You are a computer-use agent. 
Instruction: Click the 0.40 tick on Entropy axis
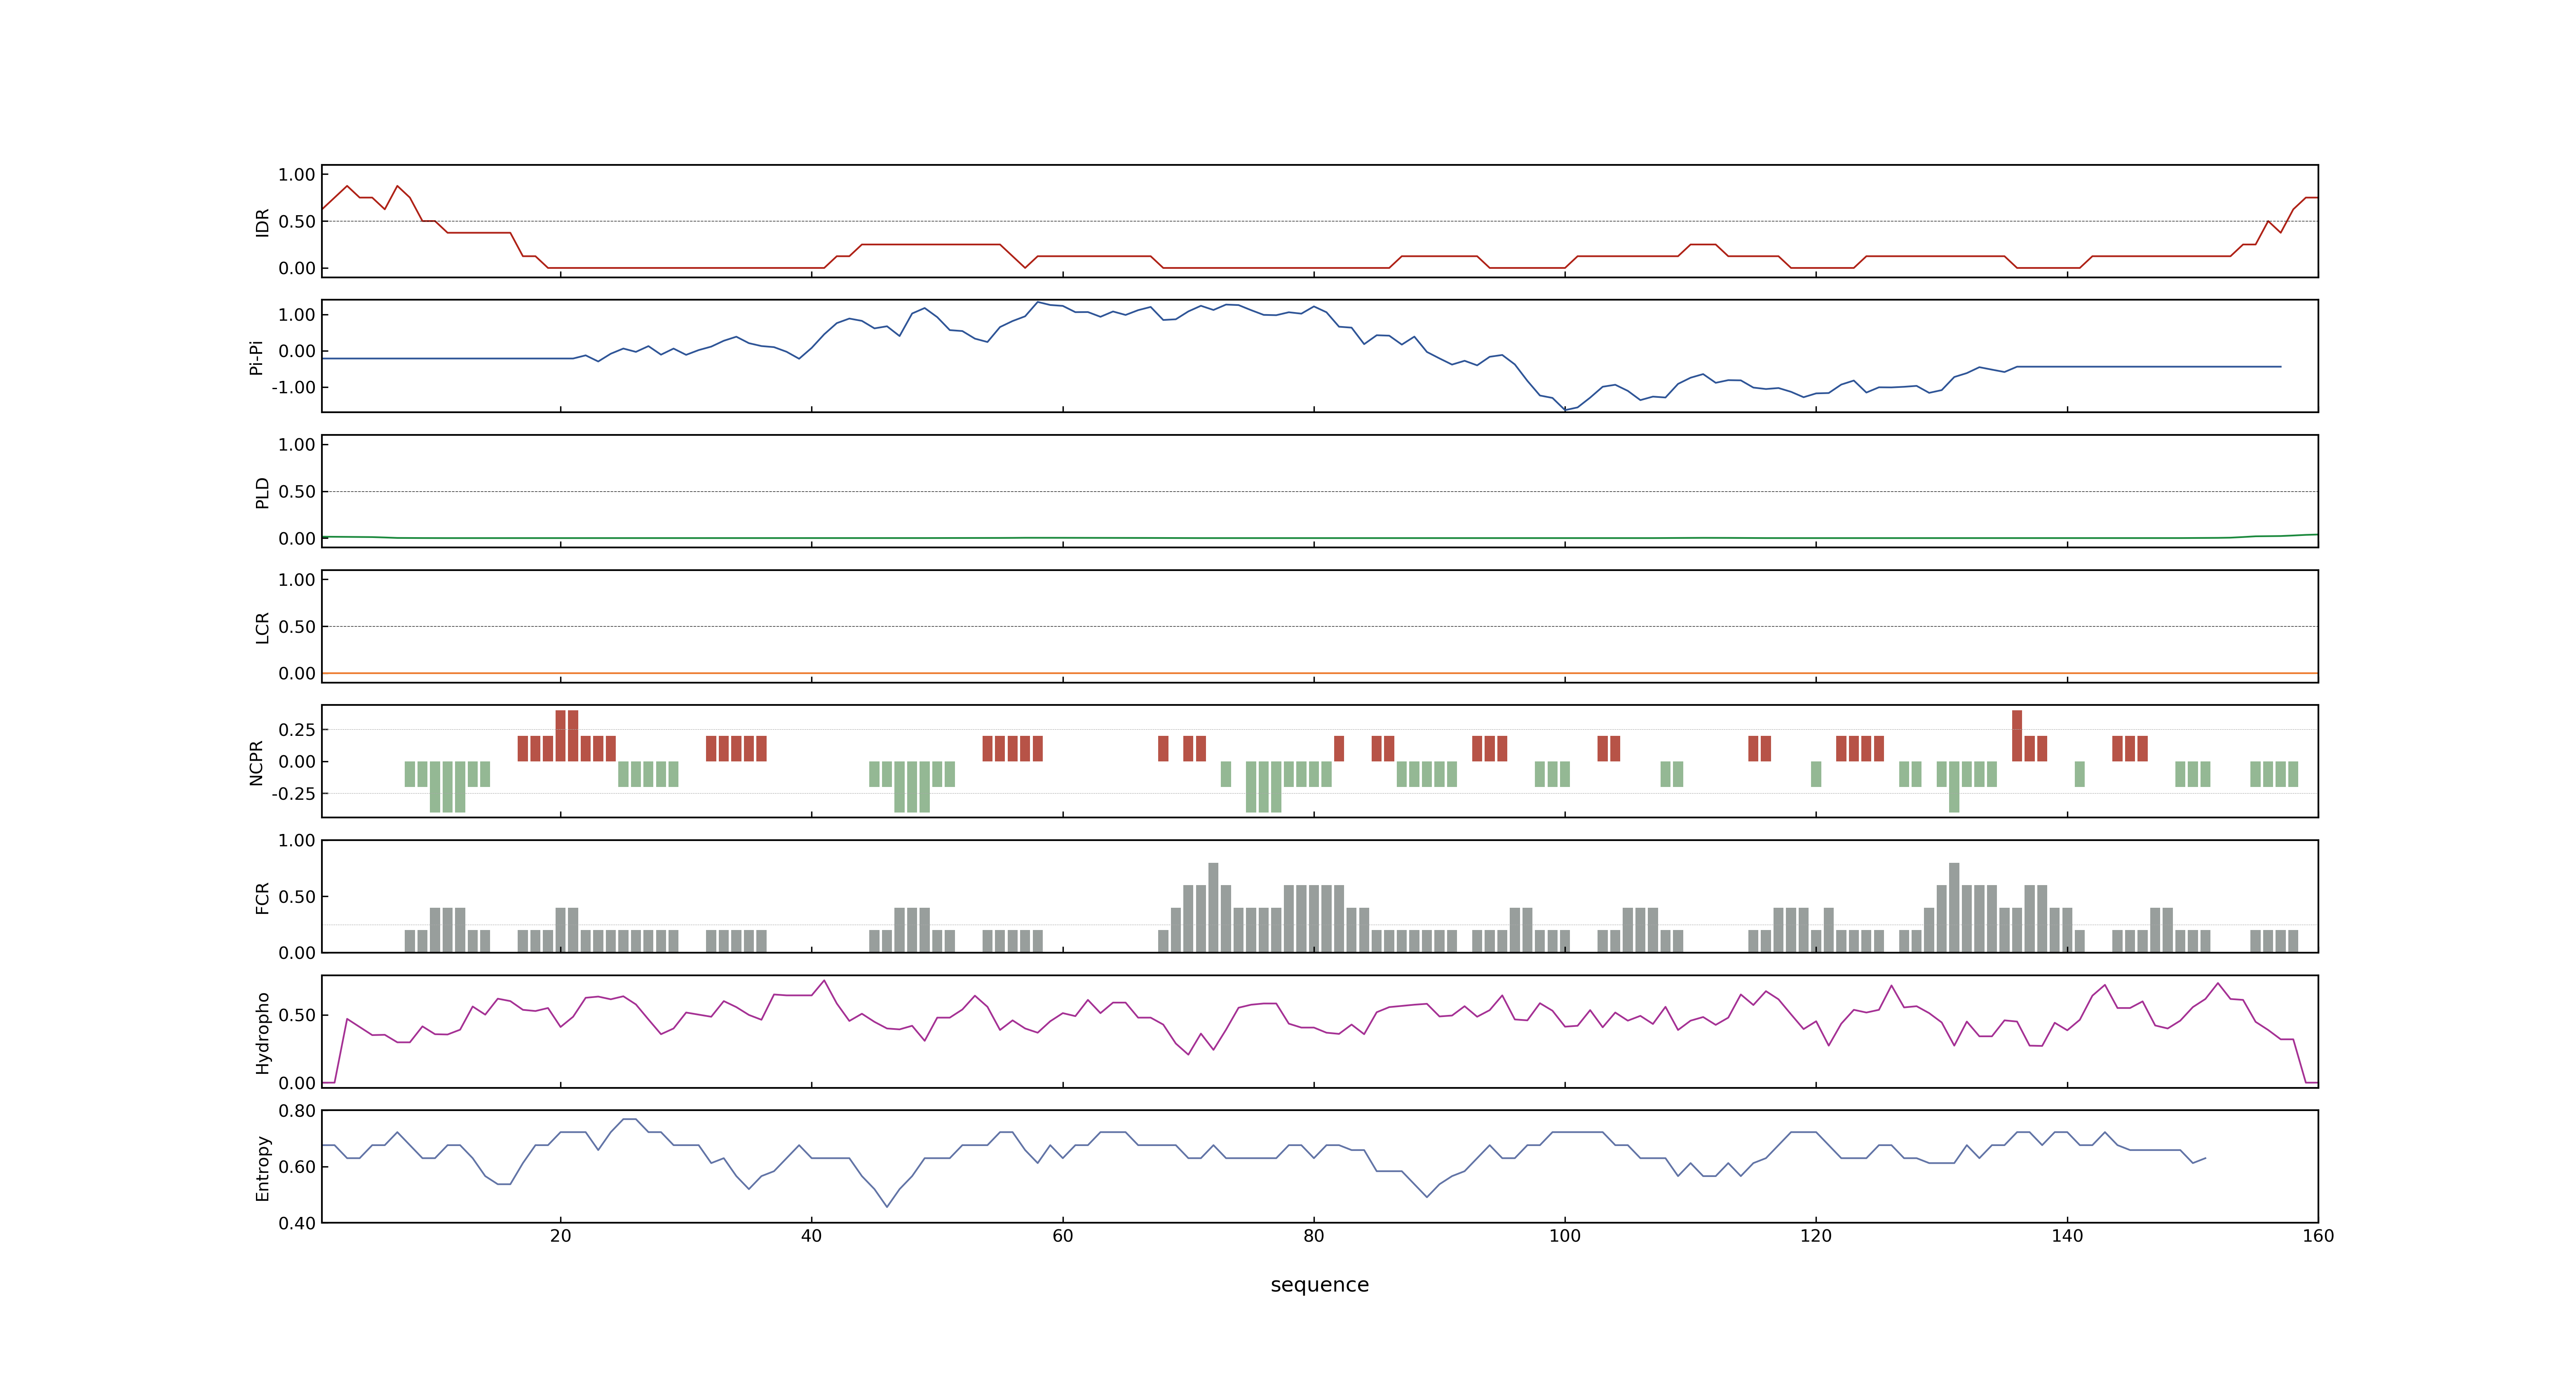coord(297,1223)
